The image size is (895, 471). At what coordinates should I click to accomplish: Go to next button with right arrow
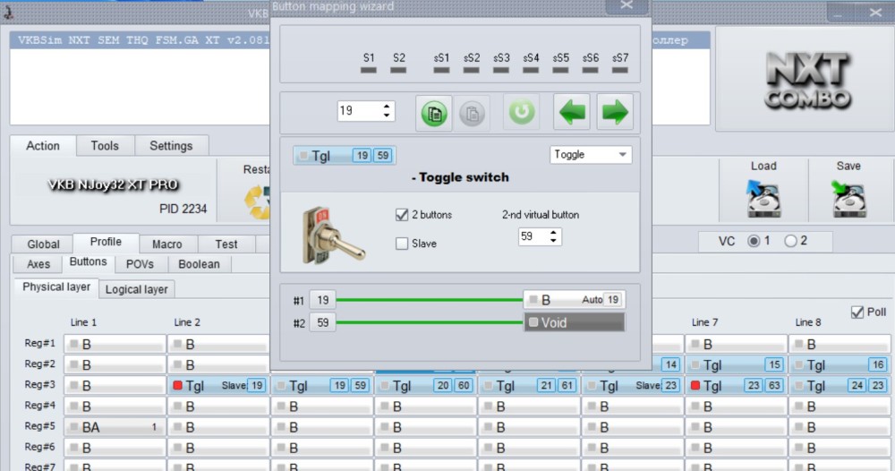[614, 112]
